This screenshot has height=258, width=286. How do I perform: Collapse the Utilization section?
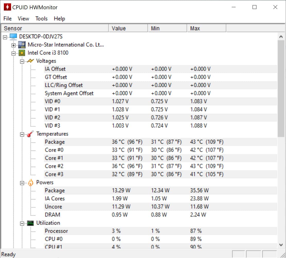pos(22,224)
